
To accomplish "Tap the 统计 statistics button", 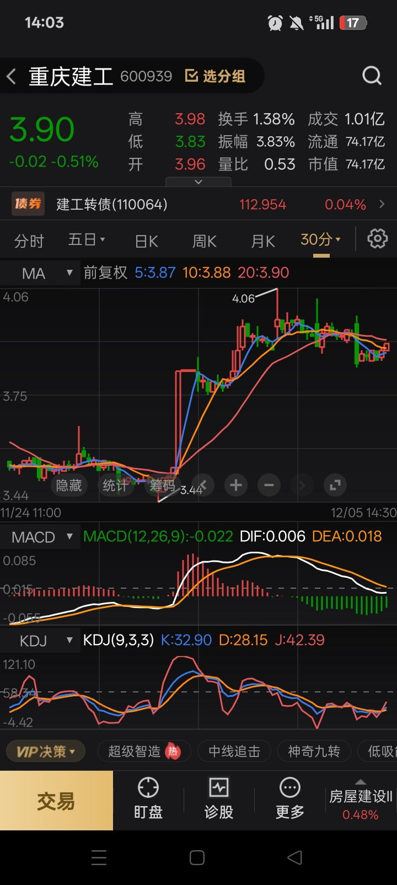I will coord(115,485).
